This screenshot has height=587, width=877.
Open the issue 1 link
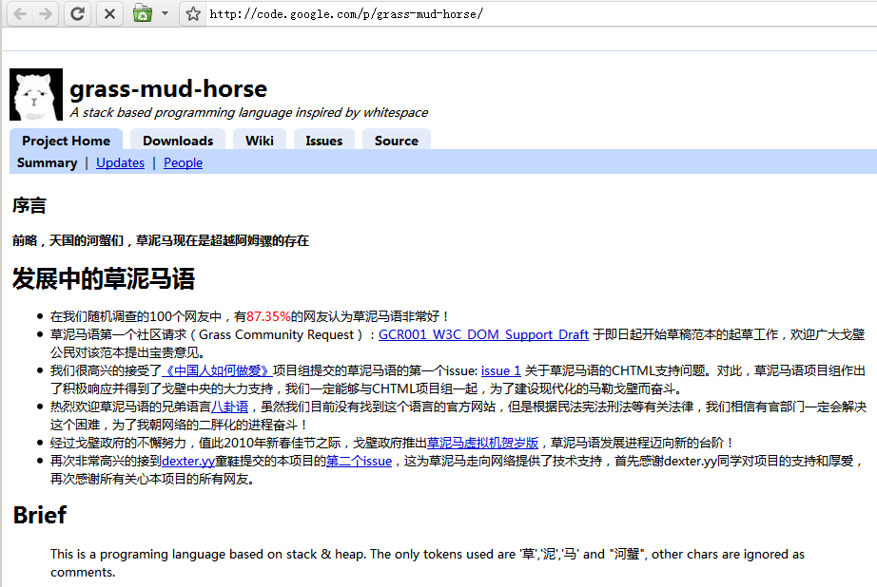coord(500,370)
